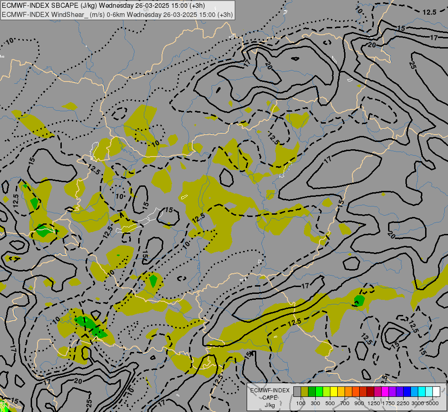Choose the yellow-green legend swatch
The width and height of the screenshot is (448, 412).
pyautogui.click(x=327, y=391)
